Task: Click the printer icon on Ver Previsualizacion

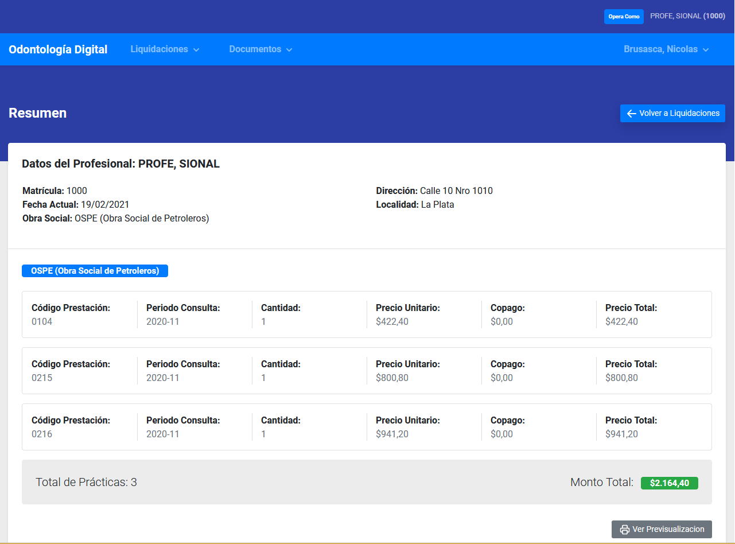Action: [625, 530]
